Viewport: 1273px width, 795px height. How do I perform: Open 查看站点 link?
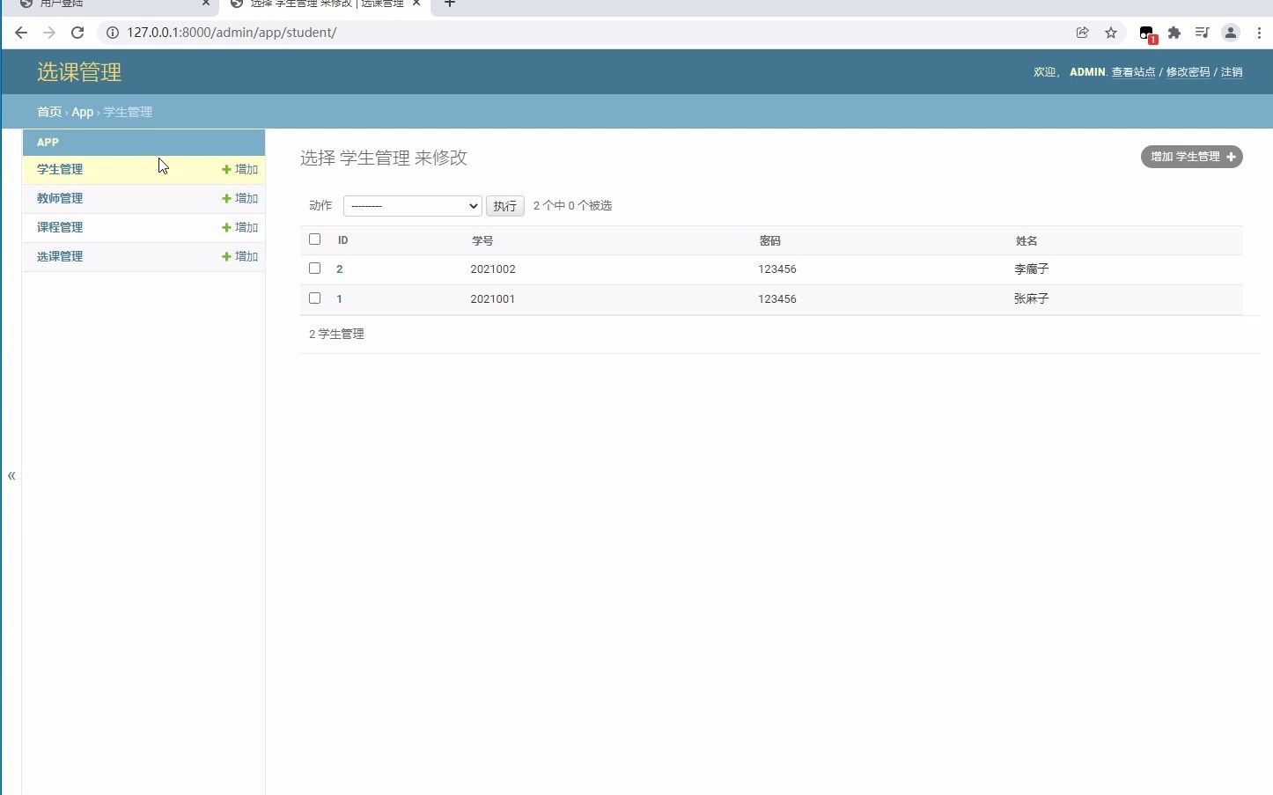[1133, 72]
